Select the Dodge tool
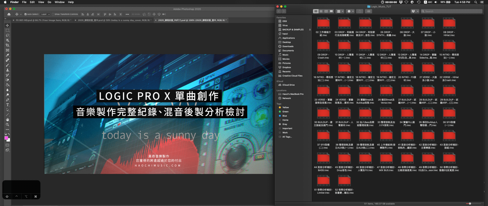488x206 pixels. click(x=8, y=95)
